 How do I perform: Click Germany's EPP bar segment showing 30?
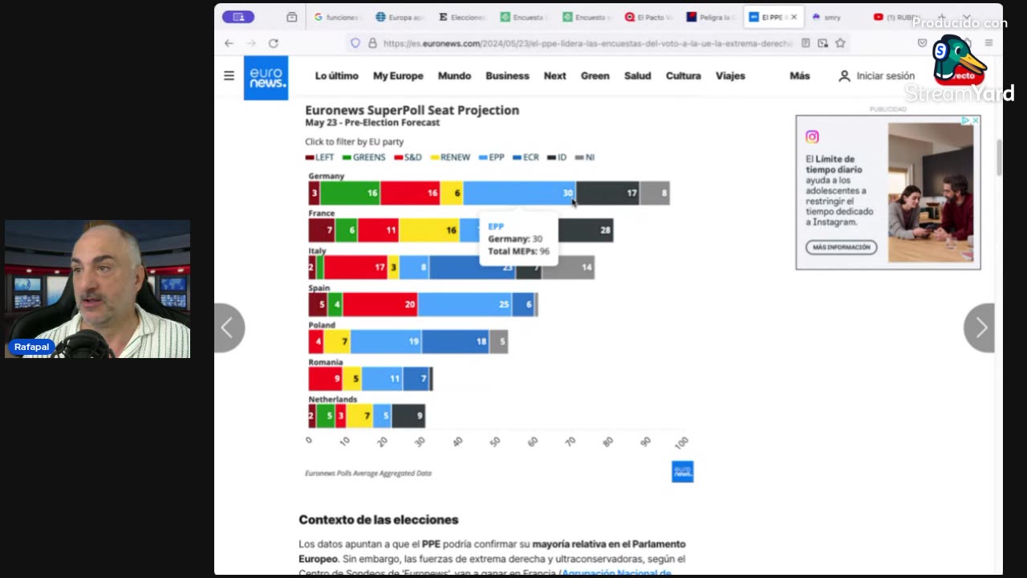click(519, 193)
